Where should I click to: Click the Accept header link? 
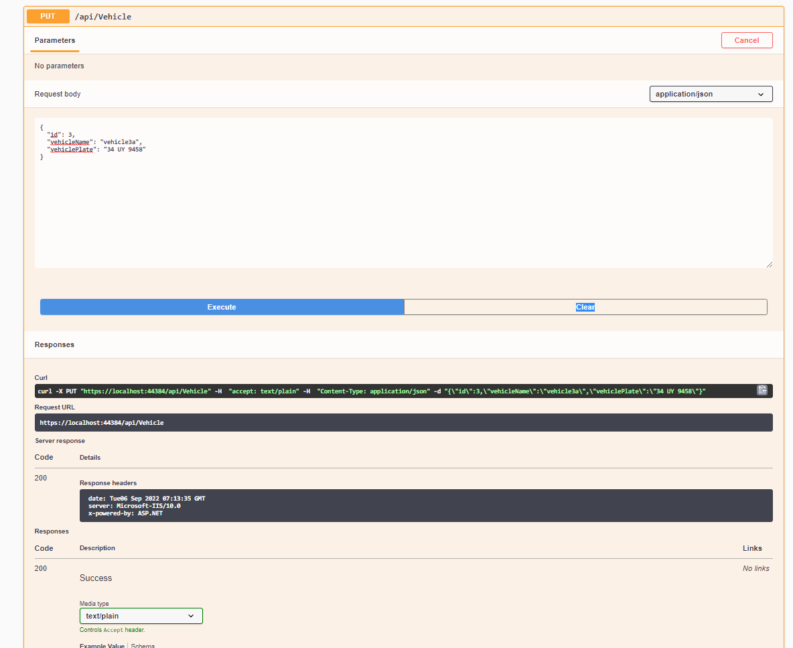click(113, 630)
